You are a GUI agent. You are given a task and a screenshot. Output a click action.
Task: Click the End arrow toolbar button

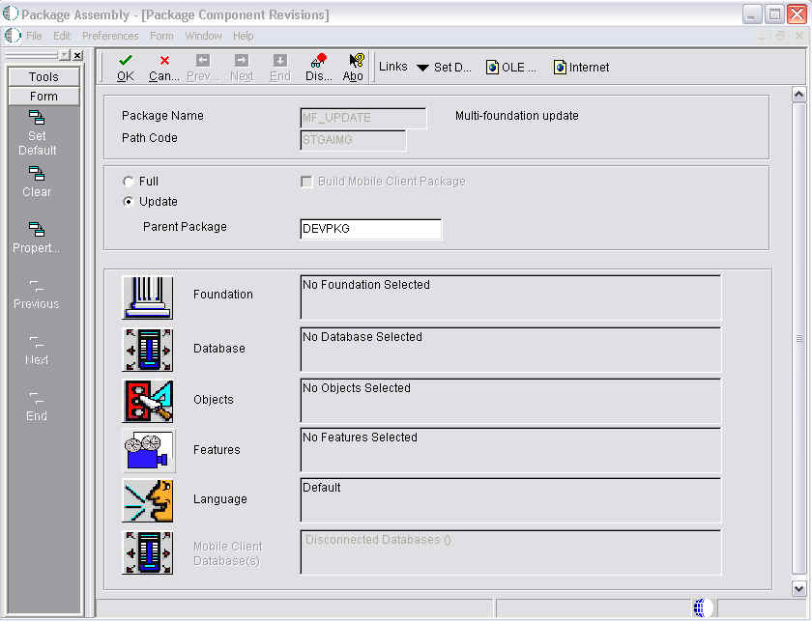coord(279,68)
